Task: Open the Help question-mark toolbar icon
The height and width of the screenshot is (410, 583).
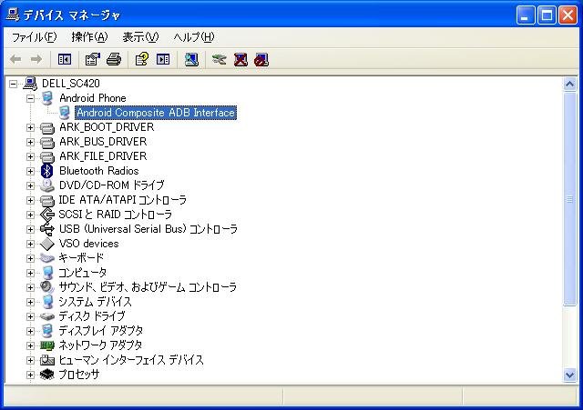Action: point(142,59)
